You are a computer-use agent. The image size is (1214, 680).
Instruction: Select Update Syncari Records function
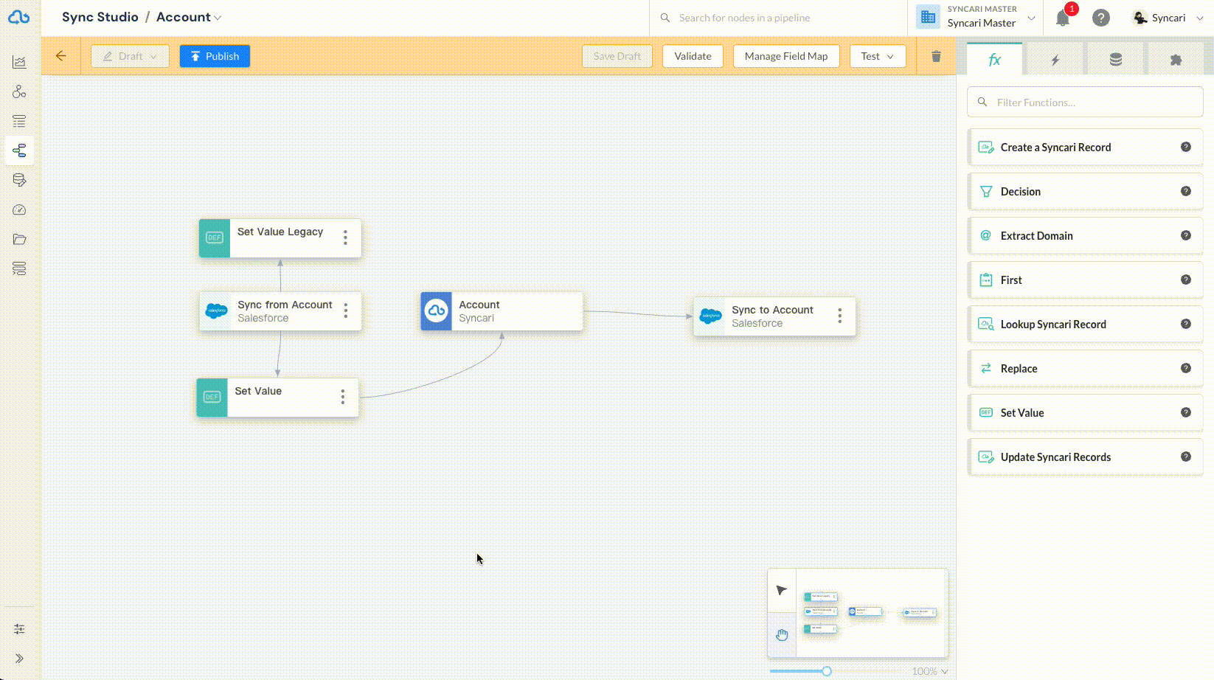point(1085,457)
